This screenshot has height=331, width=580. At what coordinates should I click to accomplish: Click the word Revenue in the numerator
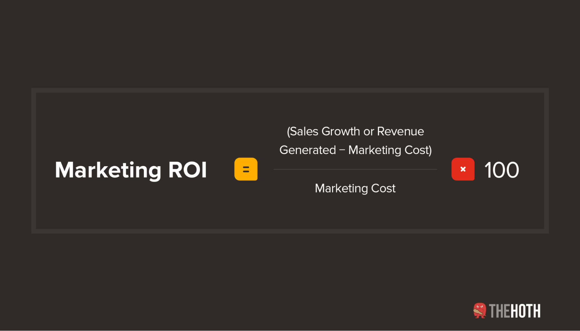click(400, 131)
